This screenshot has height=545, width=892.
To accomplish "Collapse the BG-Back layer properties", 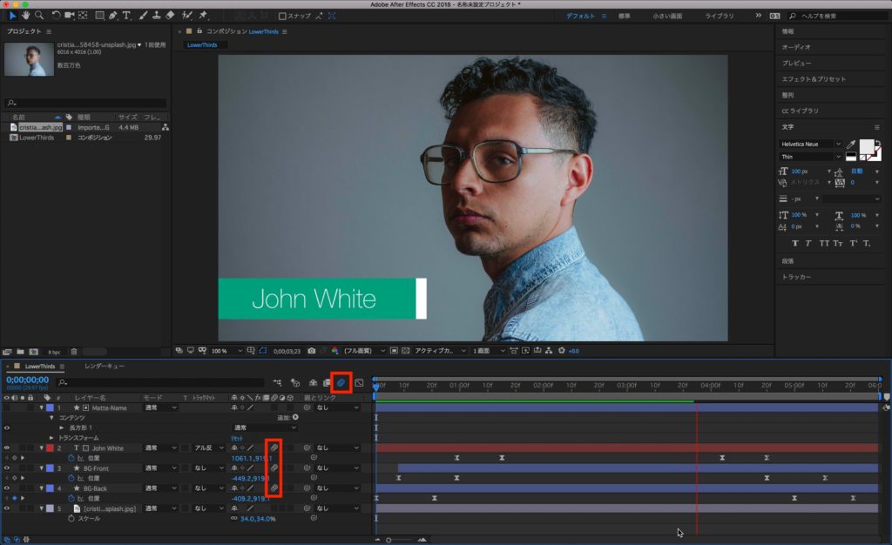I will pos(41,488).
